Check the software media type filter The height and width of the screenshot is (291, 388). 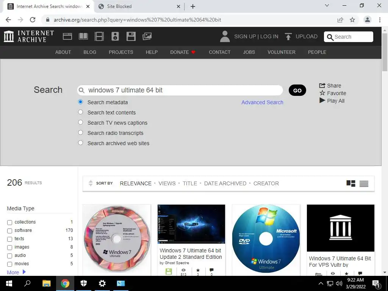(x=9, y=231)
